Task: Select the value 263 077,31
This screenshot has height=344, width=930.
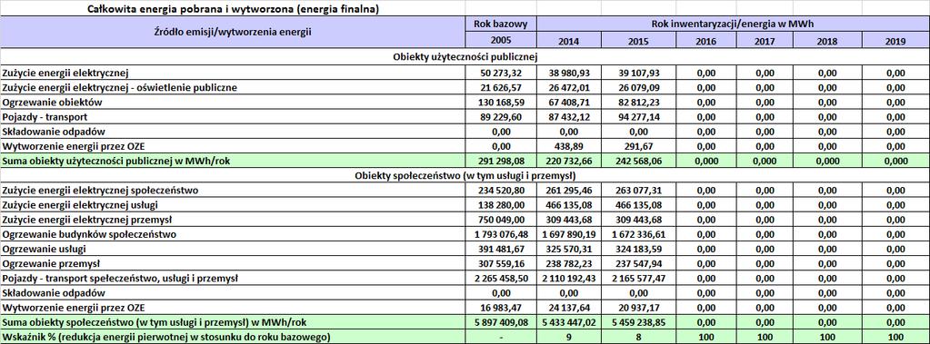Action: pos(639,190)
